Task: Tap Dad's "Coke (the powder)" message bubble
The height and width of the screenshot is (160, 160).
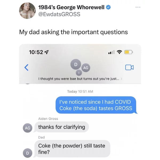Action: (72, 149)
